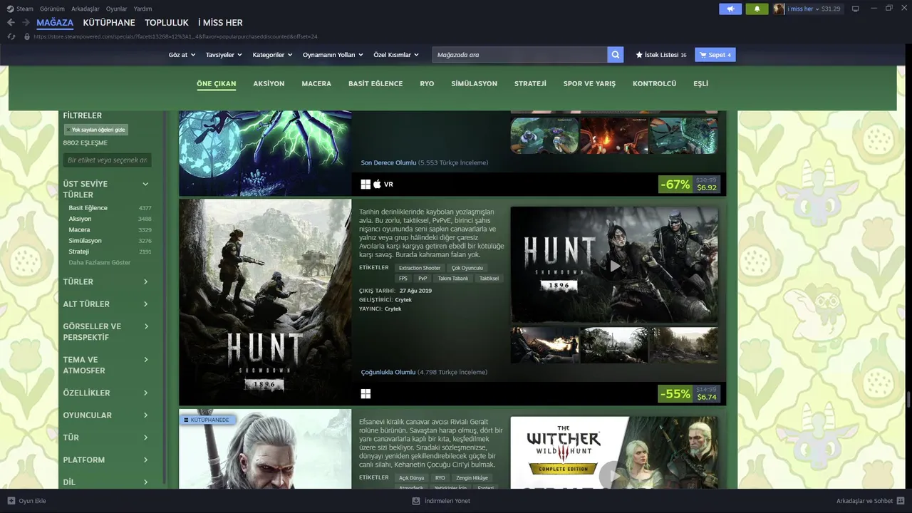The width and height of the screenshot is (912, 513).
Task: Open Hunt Showdown's -55% price button
Action: 689,393
